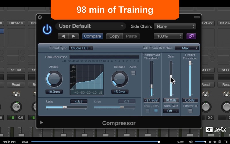Close the Compressor plugin window

[40, 17]
